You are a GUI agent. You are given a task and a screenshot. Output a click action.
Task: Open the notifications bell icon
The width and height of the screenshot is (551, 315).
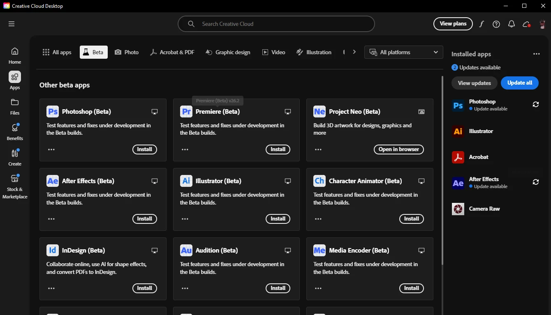coord(512,24)
